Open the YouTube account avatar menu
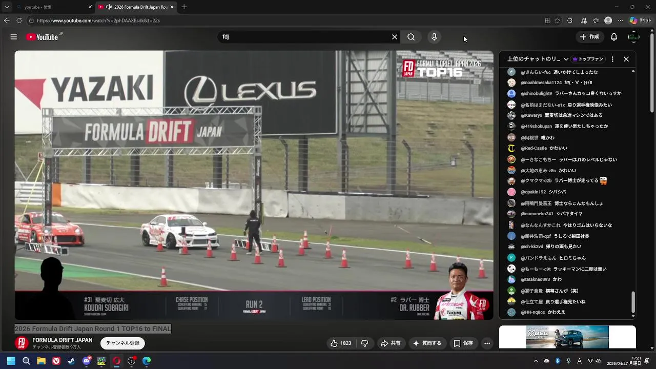Image resolution: width=656 pixels, height=369 pixels. pos(634,37)
